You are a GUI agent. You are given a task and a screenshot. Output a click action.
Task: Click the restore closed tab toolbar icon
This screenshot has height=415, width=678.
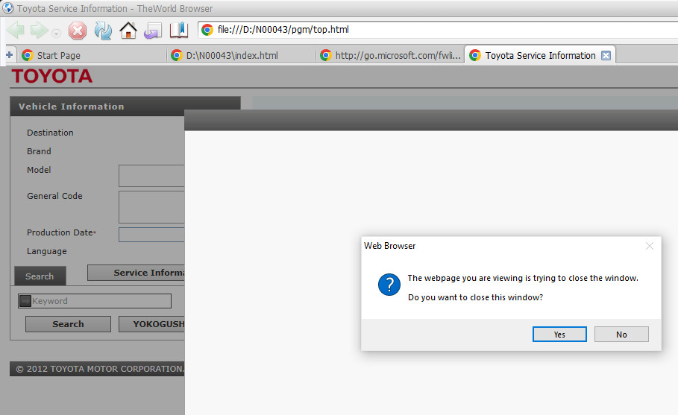coord(153,31)
